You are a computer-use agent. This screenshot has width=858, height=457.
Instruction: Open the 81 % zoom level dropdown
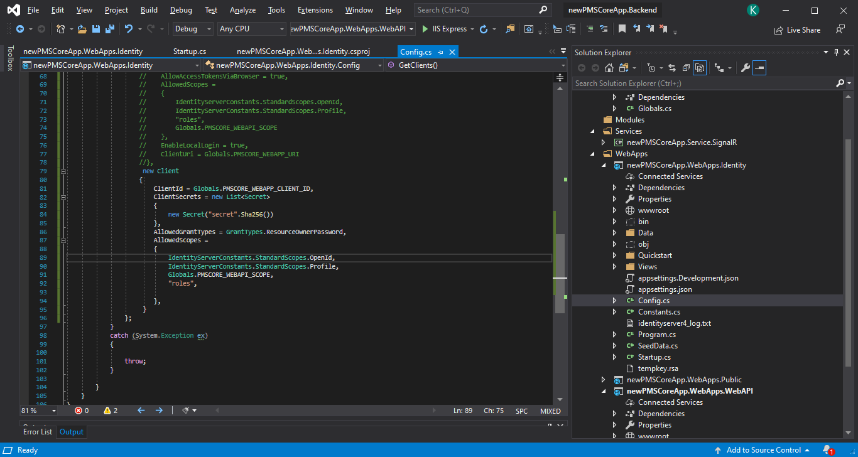38,411
